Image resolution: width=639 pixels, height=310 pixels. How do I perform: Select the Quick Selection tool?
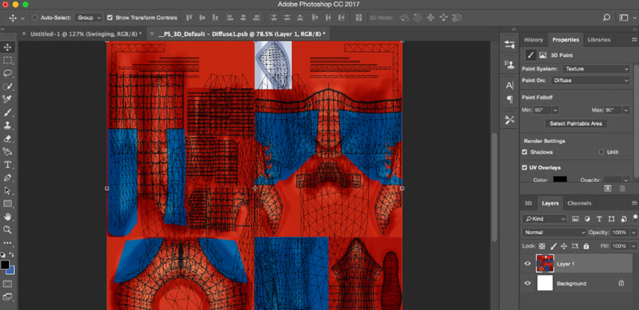point(8,87)
